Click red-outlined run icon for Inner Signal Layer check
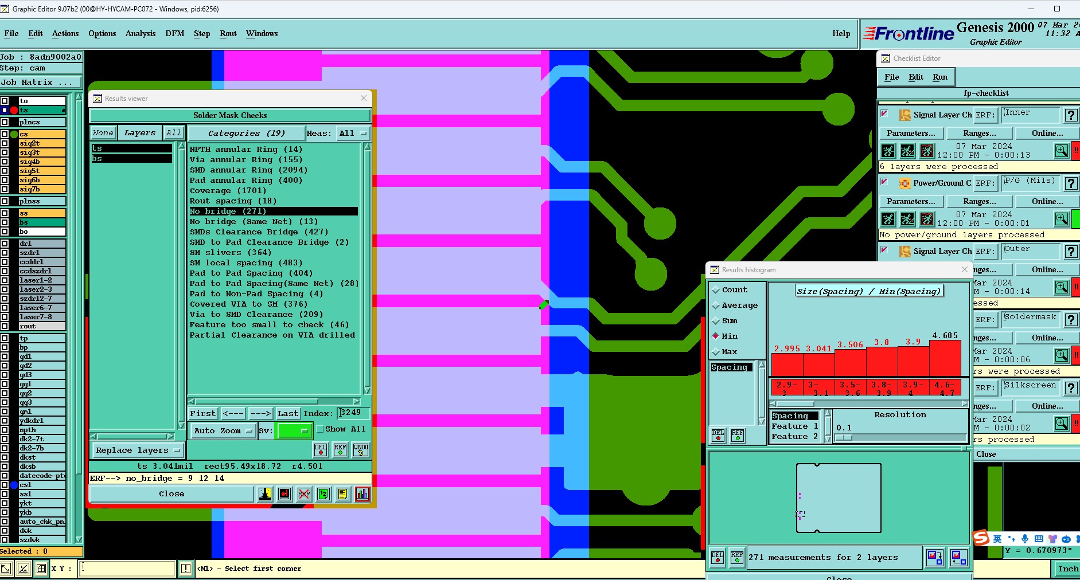Viewport: 1080px width, 580px height. pyautogui.click(x=927, y=151)
